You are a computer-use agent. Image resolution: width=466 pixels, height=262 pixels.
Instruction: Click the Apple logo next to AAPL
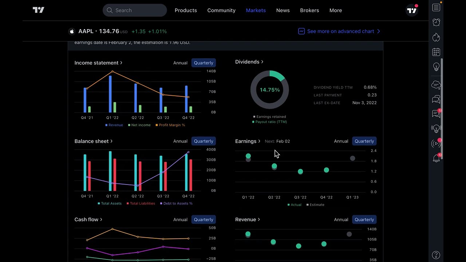(x=72, y=31)
